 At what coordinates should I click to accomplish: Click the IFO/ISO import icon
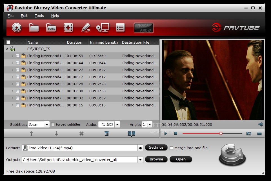coord(51,28)
